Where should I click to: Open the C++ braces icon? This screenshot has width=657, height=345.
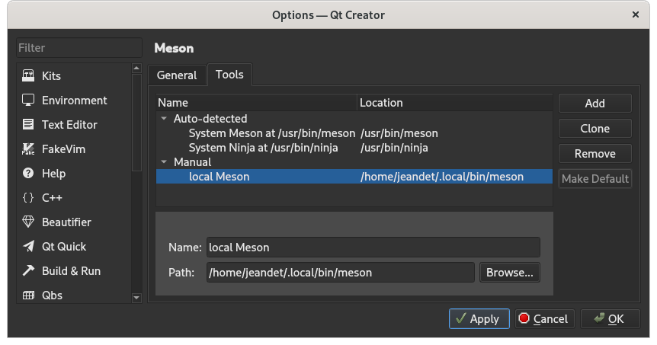(x=28, y=198)
